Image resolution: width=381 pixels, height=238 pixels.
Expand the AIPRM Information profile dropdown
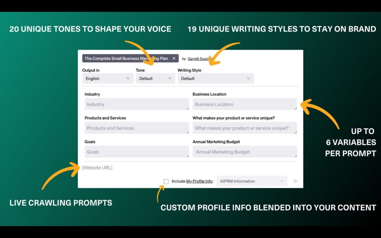251,181
